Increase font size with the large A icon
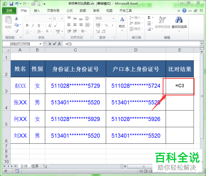The image size is (206, 176). [49, 25]
